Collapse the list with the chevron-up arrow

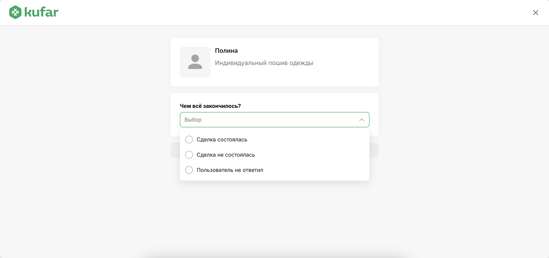click(362, 120)
